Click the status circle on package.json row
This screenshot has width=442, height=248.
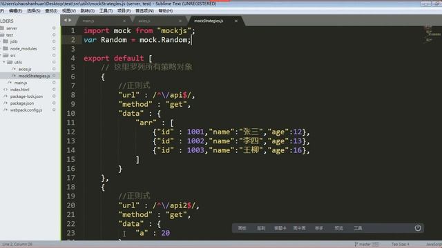[54, 103]
